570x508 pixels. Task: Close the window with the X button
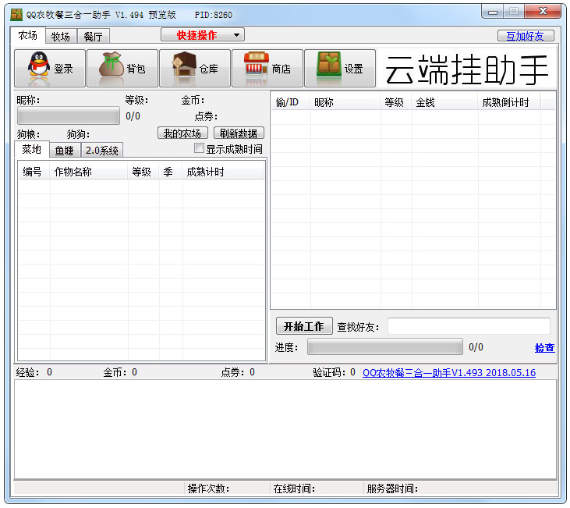coord(543,11)
